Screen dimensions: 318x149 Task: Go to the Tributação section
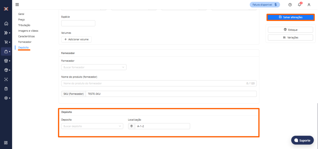coord(24,25)
